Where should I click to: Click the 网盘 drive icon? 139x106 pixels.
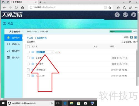point(4,23)
